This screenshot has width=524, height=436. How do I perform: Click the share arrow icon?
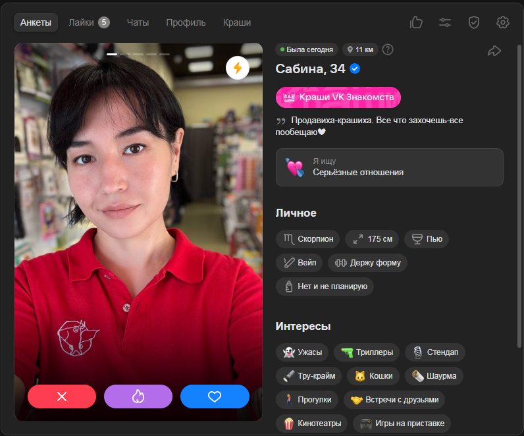tap(494, 51)
